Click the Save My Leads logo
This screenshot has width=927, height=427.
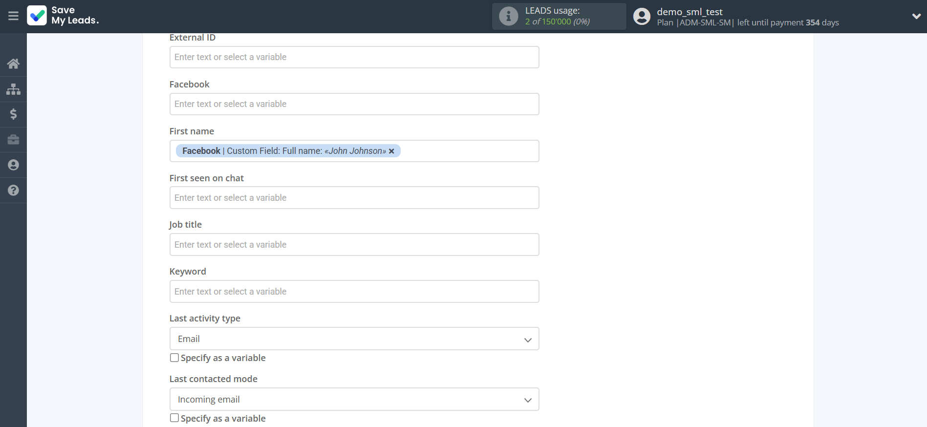pos(63,16)
